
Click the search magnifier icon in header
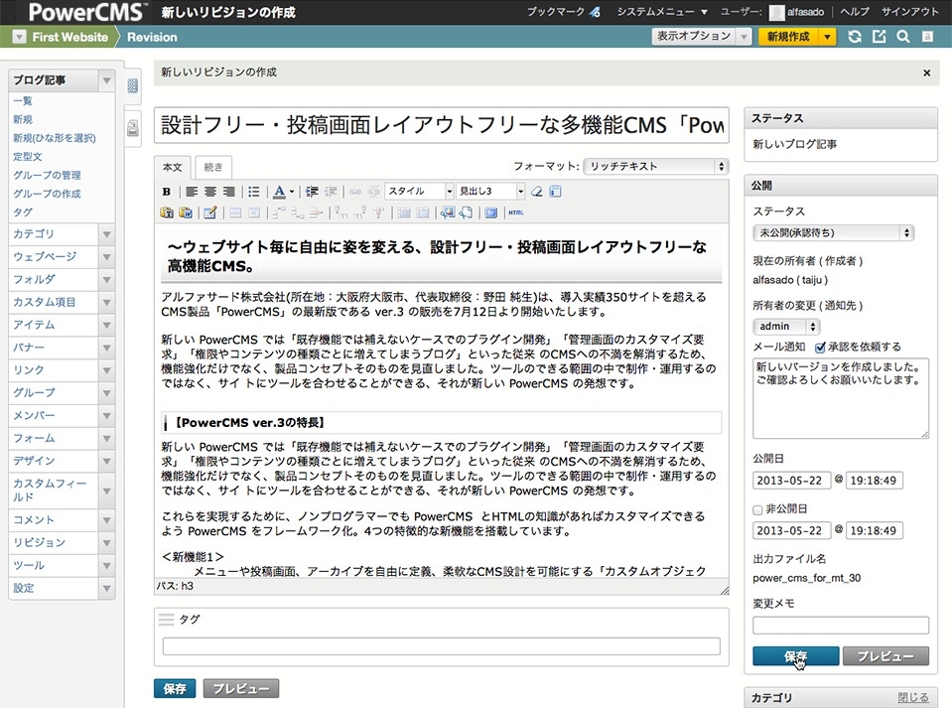(903, 37)
